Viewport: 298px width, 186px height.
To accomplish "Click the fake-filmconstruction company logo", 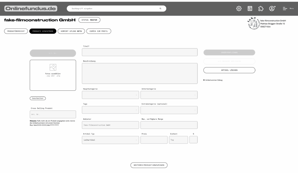I will pyautogui.click(x=253, y=24).
